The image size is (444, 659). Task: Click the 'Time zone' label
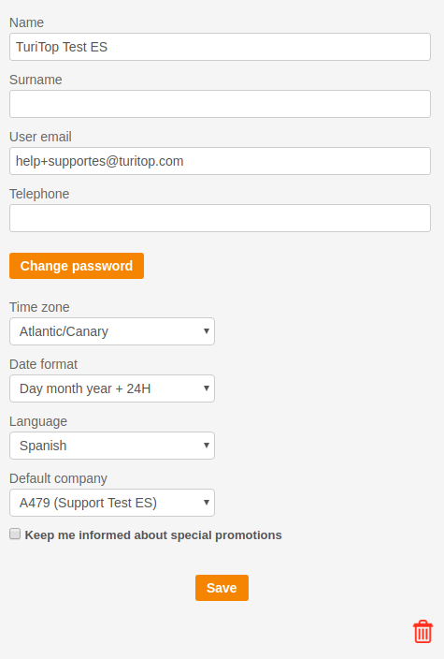coord(39,307)
